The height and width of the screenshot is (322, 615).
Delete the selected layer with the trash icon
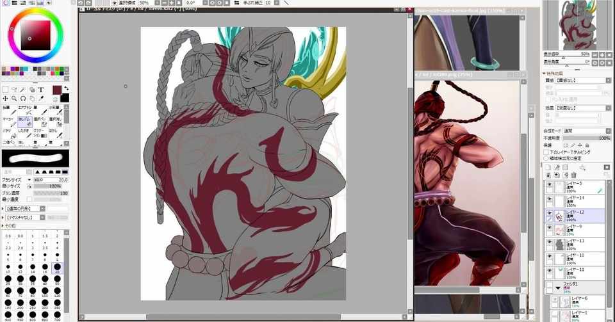(x=574, y=175)
